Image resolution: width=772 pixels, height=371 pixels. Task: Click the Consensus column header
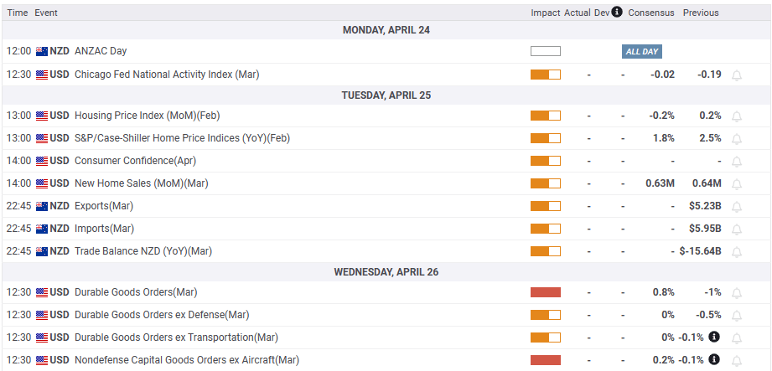pyautogui.click(x=651, y=13)
